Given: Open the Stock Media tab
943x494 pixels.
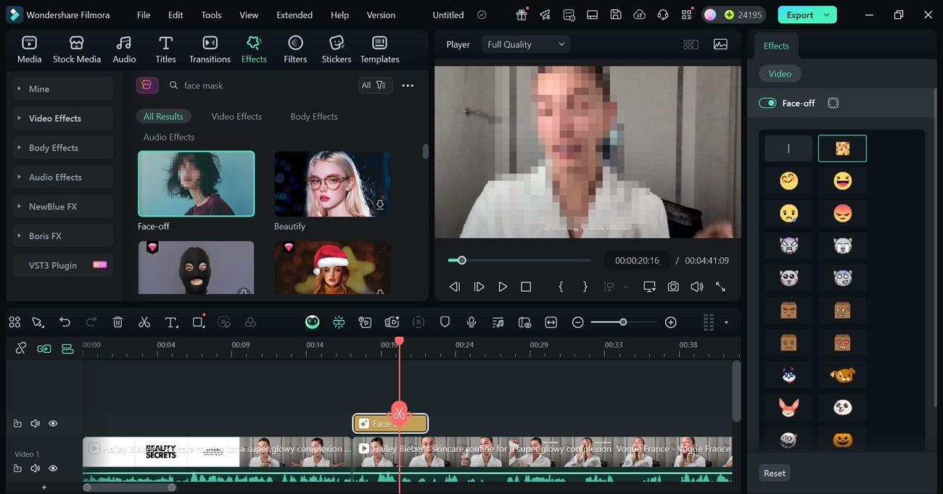Looking at the screenshot, I should coord(77,49).
